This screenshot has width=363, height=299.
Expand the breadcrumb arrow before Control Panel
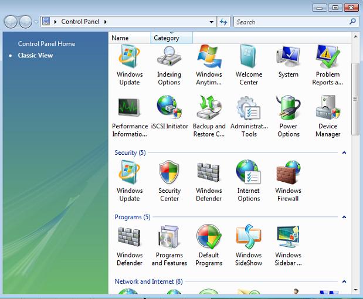55,22
